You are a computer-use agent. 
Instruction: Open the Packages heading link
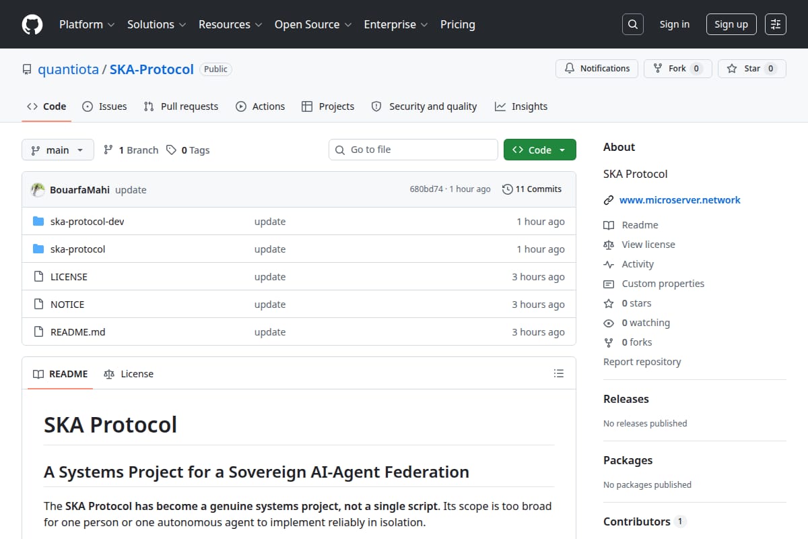[x=628, y=460]
